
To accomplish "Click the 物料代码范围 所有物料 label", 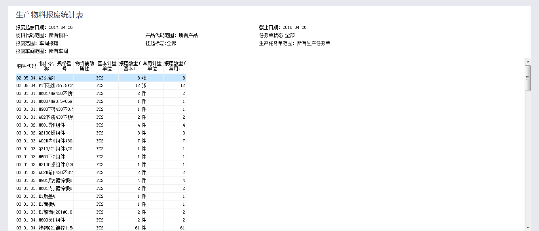I will click(42, 35).
